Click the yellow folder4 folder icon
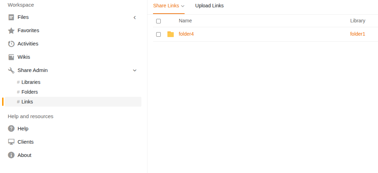378x173 pixels. (x=171, y=34)
